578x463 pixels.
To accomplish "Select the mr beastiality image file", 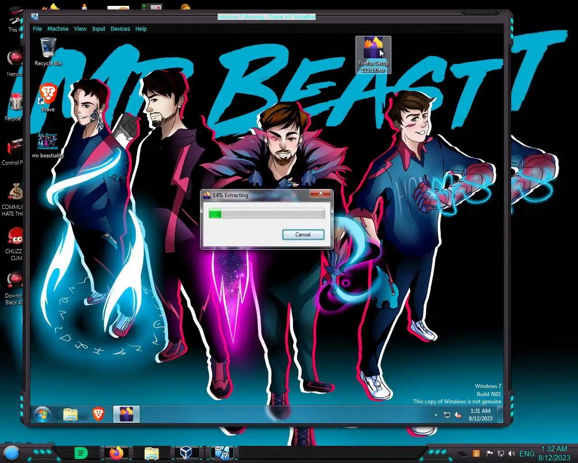I will [x=48, y=146].
